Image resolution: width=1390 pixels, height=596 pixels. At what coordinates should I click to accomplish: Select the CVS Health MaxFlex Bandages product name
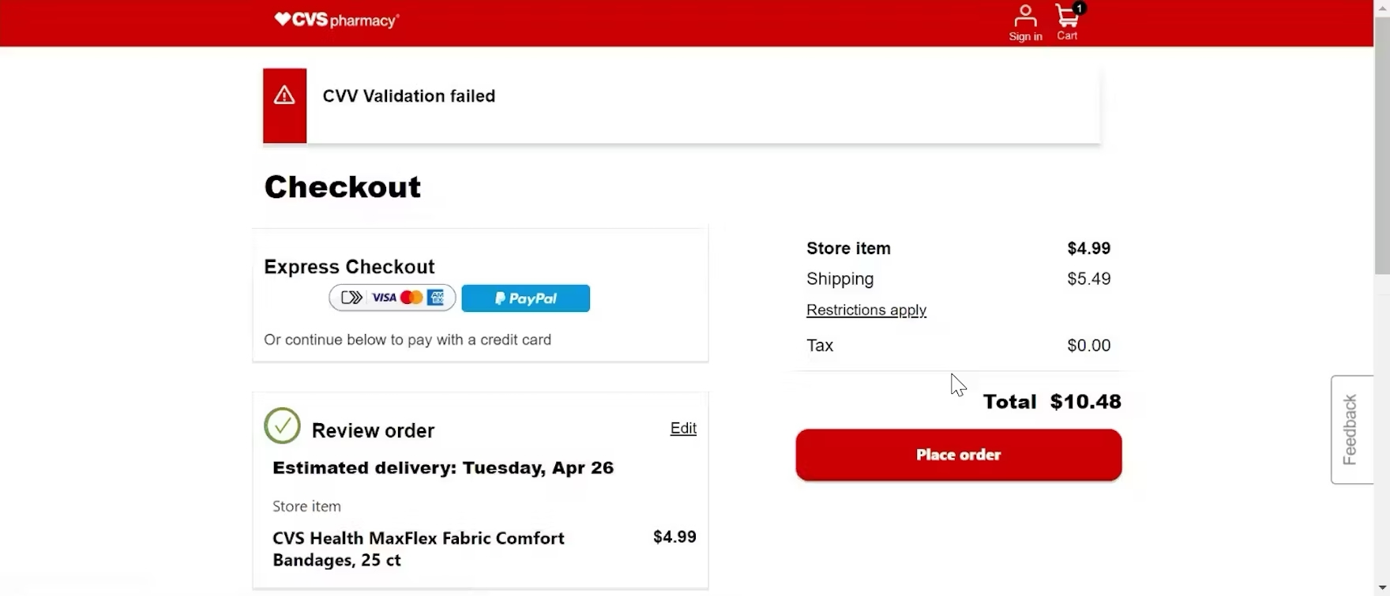pos(418,549)
